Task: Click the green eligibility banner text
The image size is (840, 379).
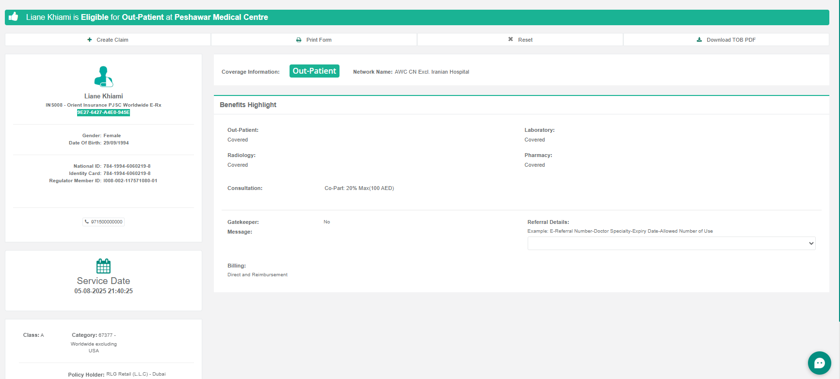Action: [147, 17]
